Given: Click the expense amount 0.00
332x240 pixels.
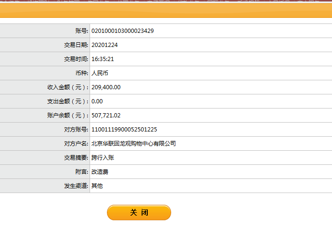Looking at the screenshot, I should (x=97, y=101).
